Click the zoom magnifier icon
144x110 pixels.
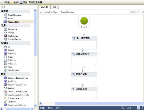(x=122, y=108)
